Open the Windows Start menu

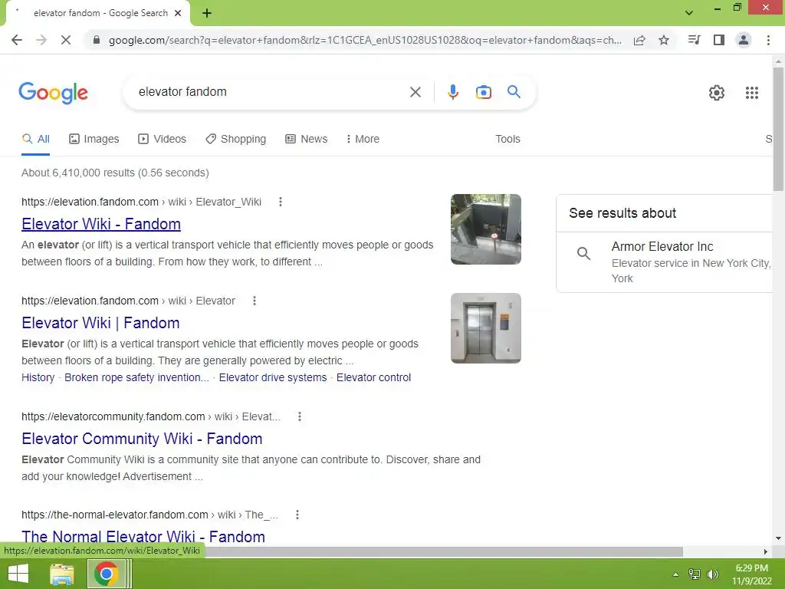click(18, 574)
